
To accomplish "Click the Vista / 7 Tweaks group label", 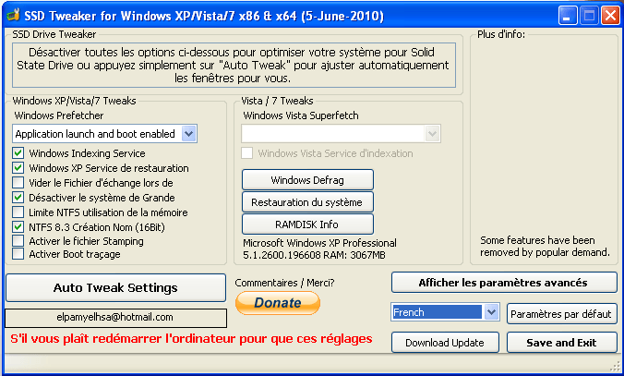I will pyautogui.click(x=277, y=101).
